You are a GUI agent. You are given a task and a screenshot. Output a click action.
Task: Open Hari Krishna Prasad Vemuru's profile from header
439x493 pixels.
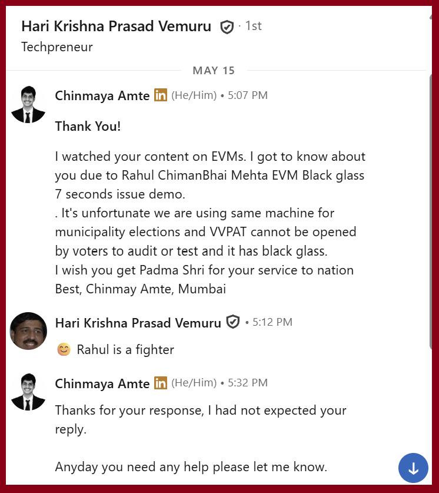click(116, 27)
